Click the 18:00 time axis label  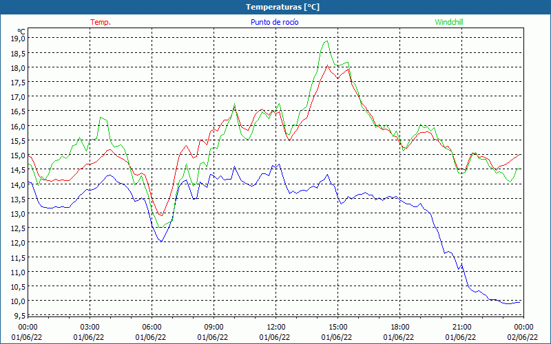pyautogui.click(x=400, y=327)
